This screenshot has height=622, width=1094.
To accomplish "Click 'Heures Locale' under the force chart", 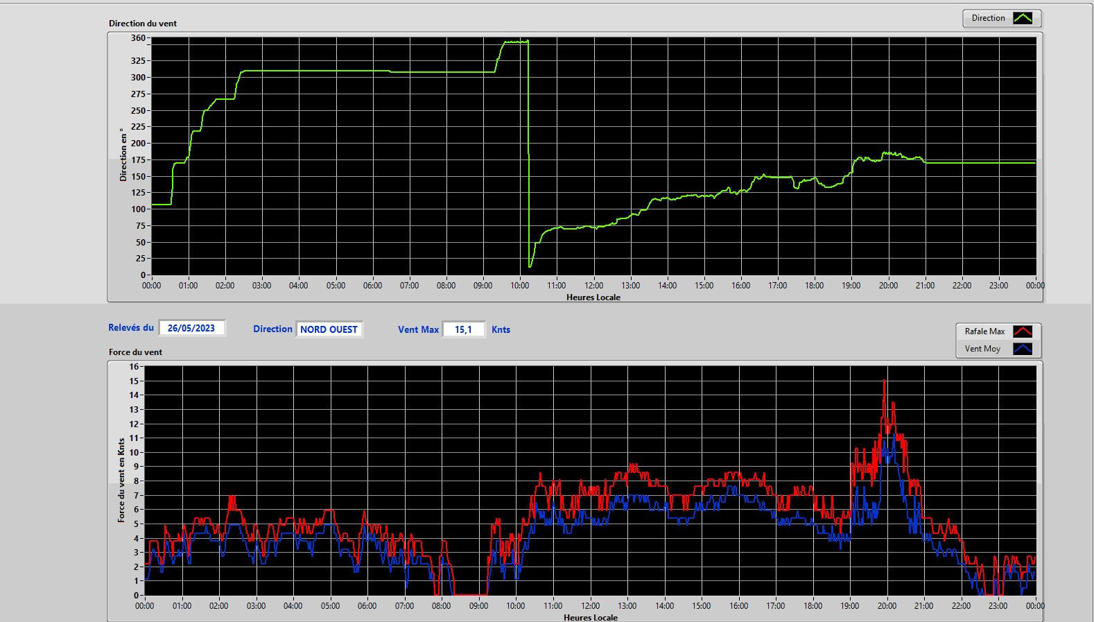I will click(x=591, y=617).
